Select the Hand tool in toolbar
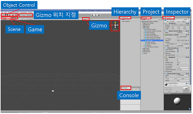193x114 pixels. click(3, 15)
